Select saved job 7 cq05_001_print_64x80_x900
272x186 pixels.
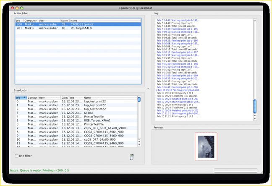coord(76,128)
